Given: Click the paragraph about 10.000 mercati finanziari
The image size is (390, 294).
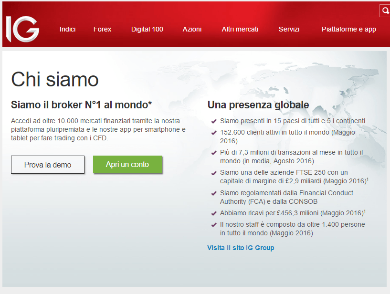Looking at the screenshot, I should point(98,129).
